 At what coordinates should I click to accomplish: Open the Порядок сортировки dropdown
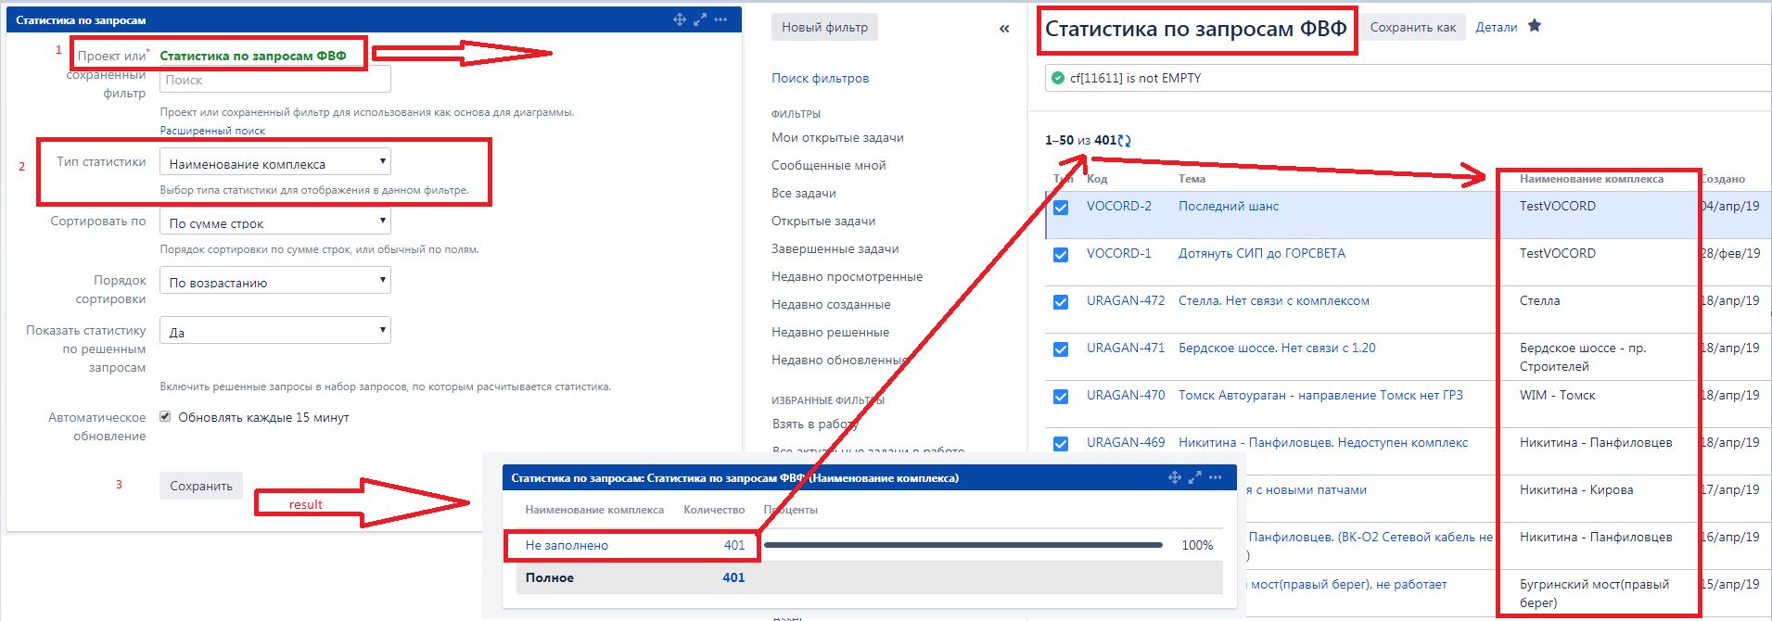click(275, 281)
